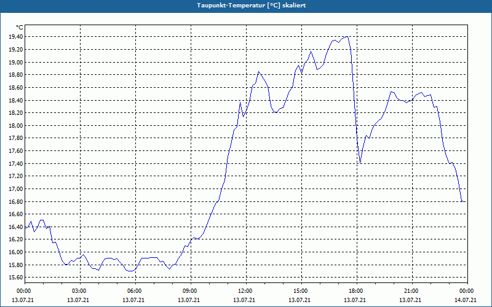The height and width of the screenshot is (307, 492).
Task: Click the 06:00 time label
Action: pyautogui.click(x=135, y=291)
